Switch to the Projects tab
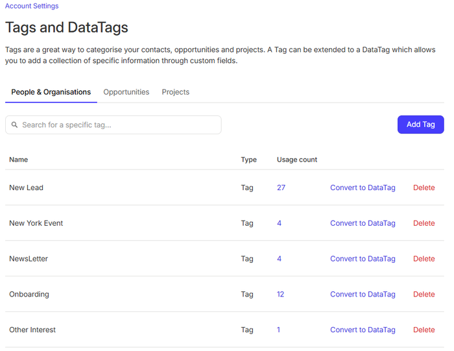 pos(176,92)
